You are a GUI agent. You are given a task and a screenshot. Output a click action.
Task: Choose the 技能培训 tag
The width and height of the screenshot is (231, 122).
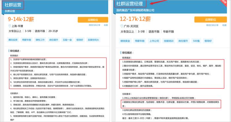tap(169, 41)
